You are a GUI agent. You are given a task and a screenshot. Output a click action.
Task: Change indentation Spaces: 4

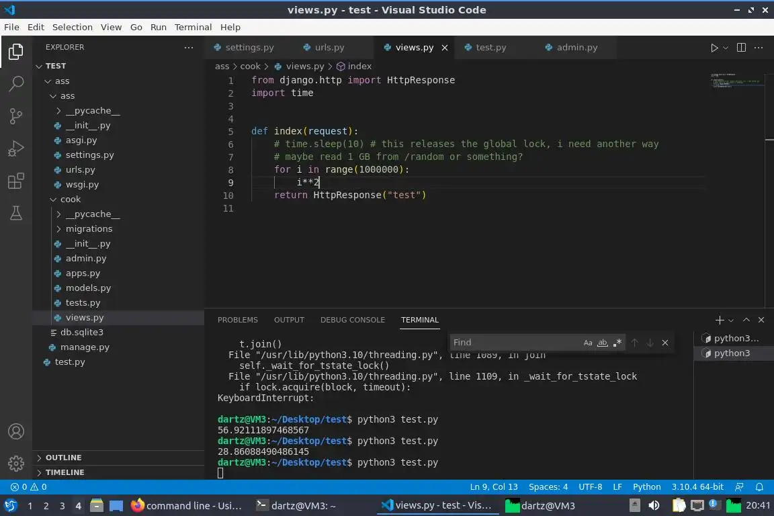pos(548,487)
